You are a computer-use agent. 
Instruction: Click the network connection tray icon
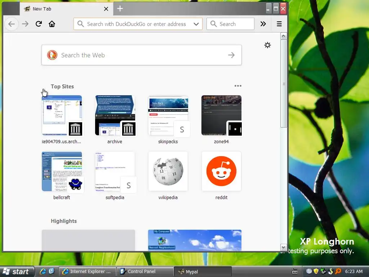point(323,271)
